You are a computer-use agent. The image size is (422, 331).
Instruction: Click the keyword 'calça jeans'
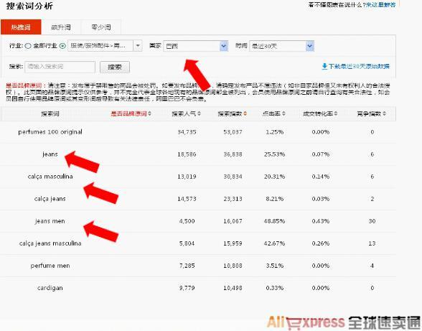(50, 199)
